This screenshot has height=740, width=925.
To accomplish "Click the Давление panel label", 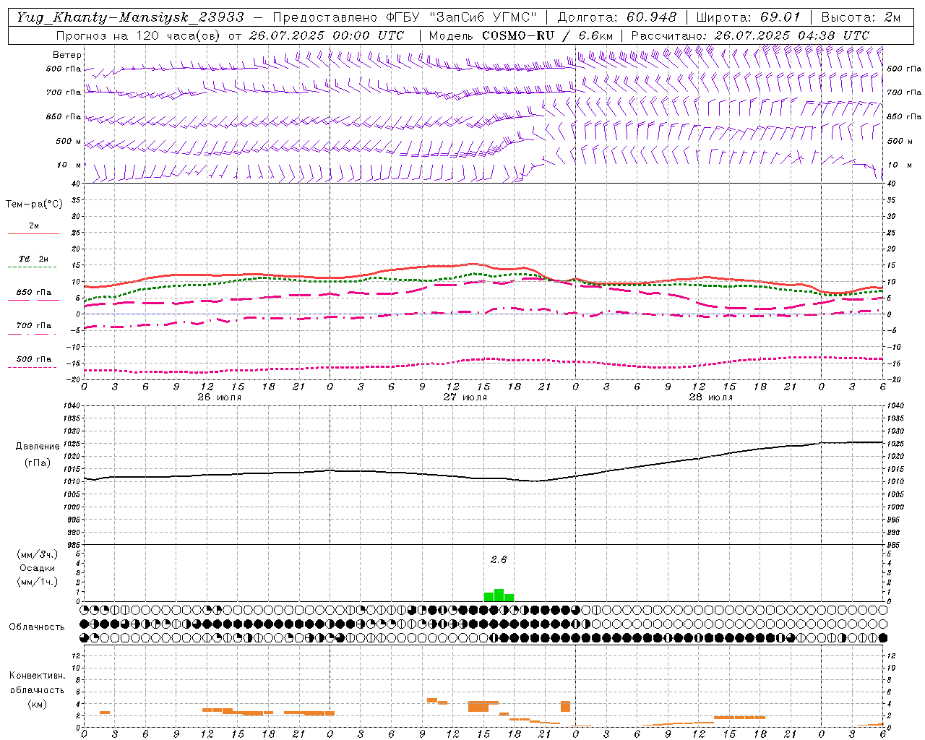I will pyautogui.click(x=38, y=447).
